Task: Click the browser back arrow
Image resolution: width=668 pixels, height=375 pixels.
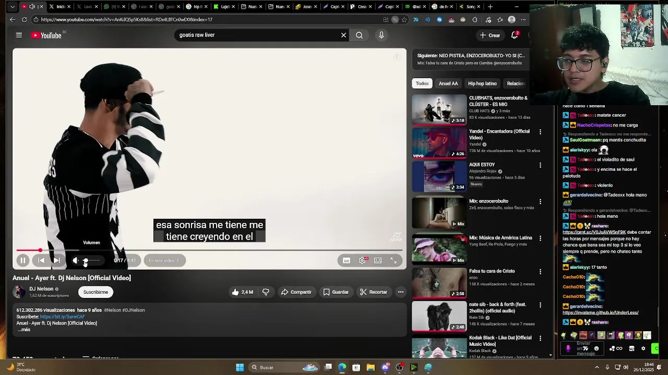Action: tap(13, 19)
